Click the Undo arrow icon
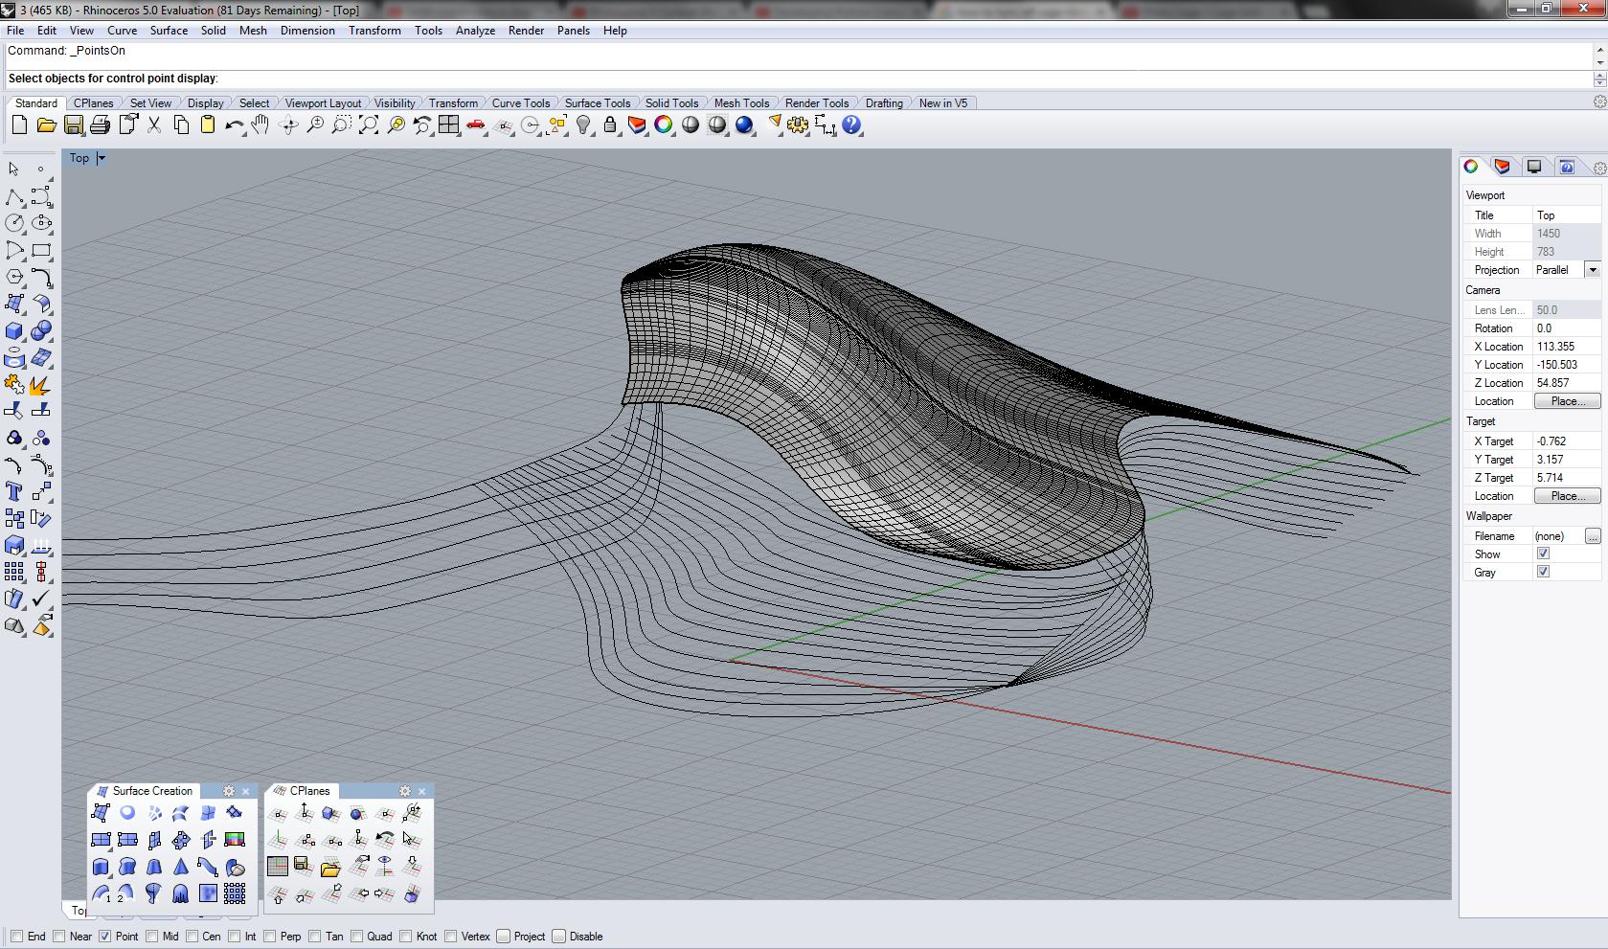 (x=233, y=125)
